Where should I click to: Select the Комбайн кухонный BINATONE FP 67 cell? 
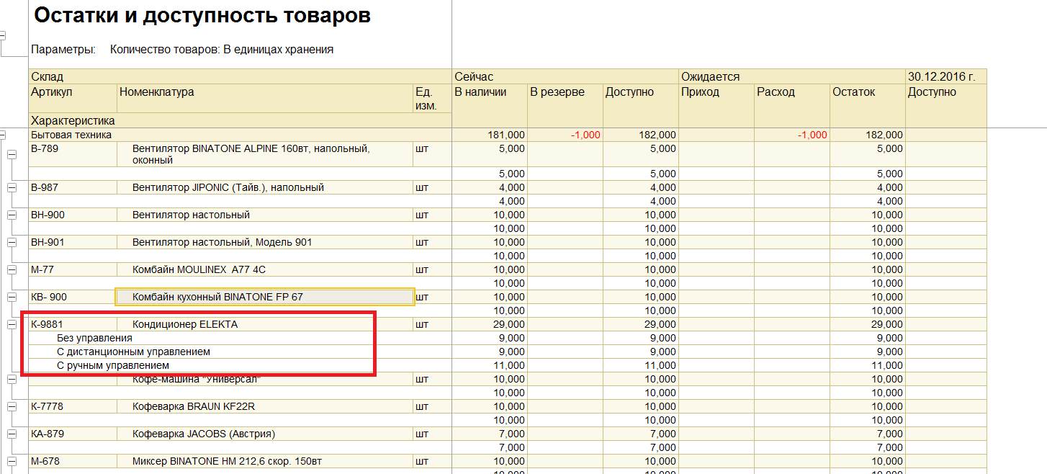click(x=265, y=297)
